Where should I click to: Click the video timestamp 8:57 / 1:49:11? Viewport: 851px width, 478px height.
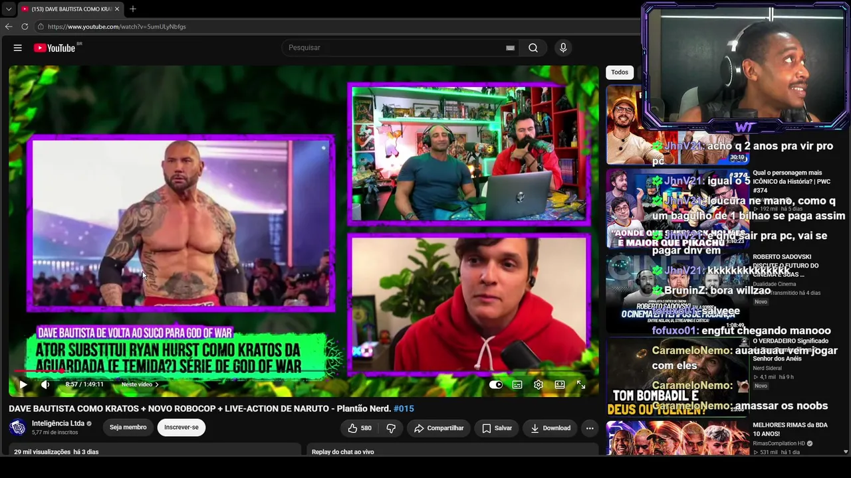[84, 384]
